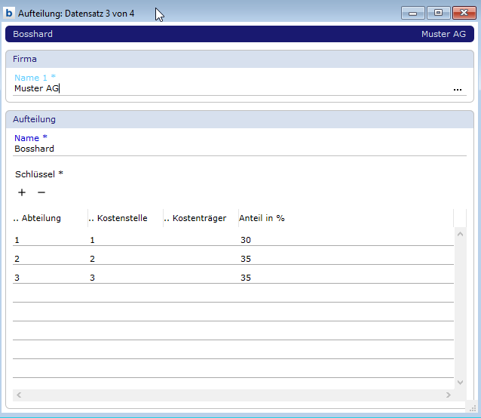Click the table's vertical scrollbar down arrow

461,383
